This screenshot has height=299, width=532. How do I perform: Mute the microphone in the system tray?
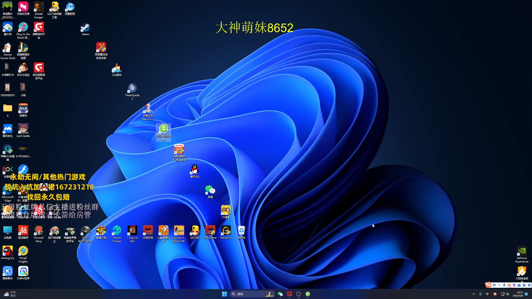pyautogui.click(x=480, y=294)
